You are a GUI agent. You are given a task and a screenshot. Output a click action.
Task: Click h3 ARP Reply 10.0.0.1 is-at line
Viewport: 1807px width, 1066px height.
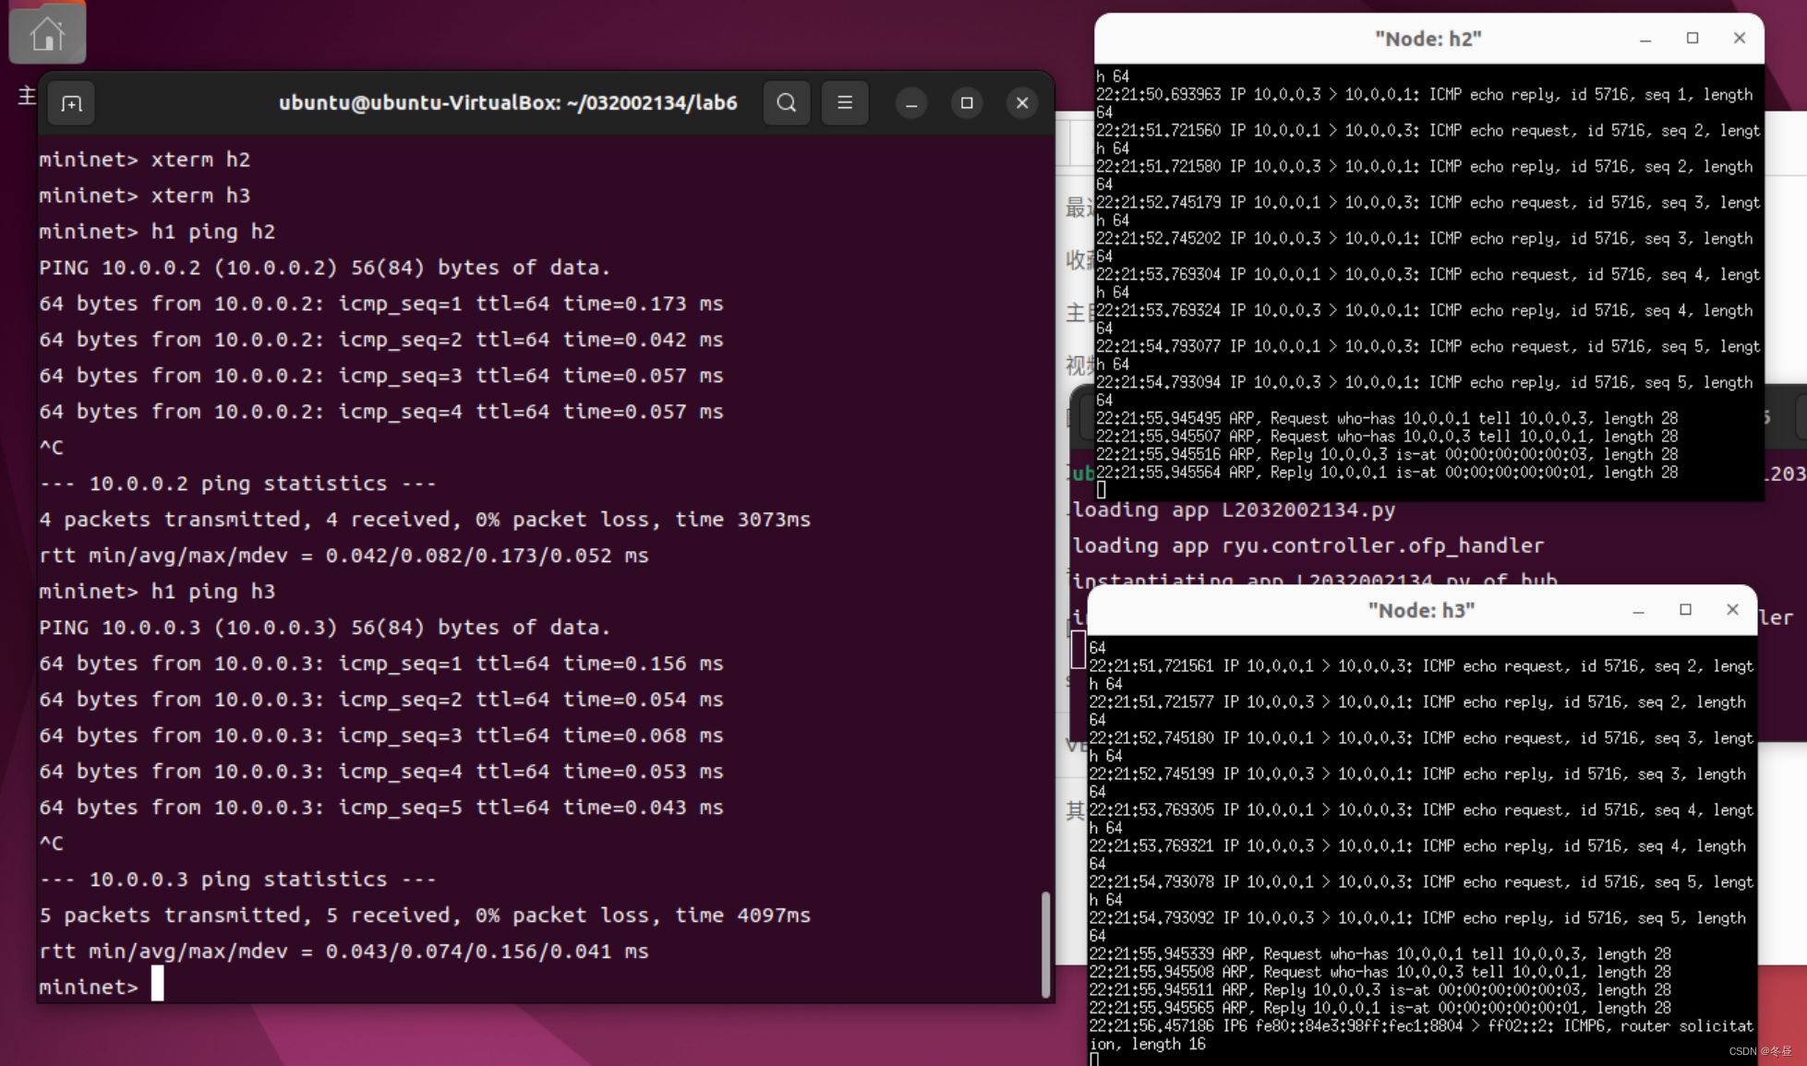click(x=1379, y=1008)
